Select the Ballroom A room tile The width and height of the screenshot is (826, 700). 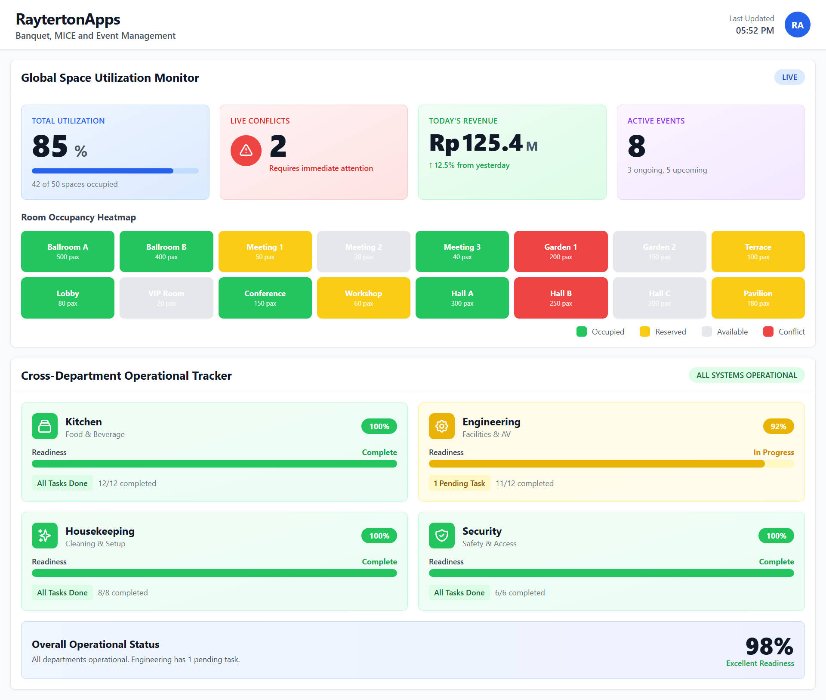pos(68,251)
